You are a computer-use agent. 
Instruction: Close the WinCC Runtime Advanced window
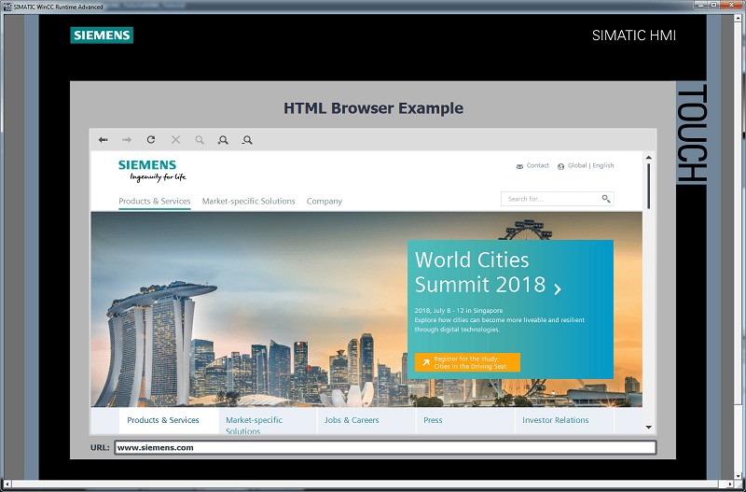pos(732,5)
